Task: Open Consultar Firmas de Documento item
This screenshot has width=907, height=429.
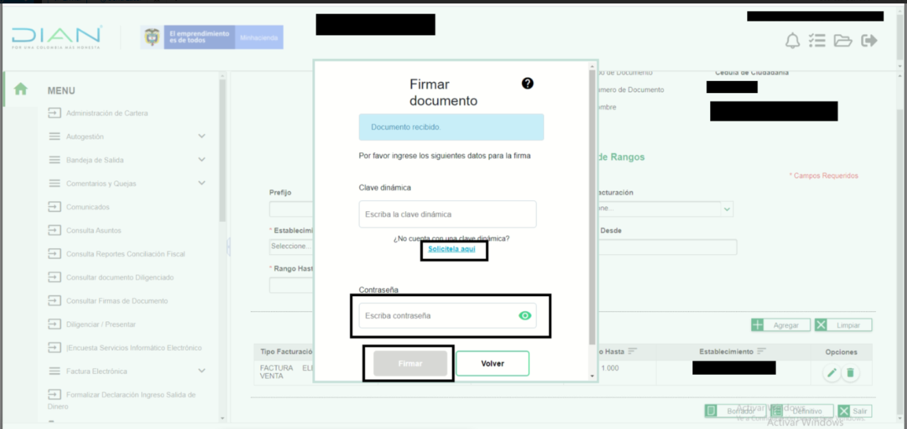Action: (117, 301)
